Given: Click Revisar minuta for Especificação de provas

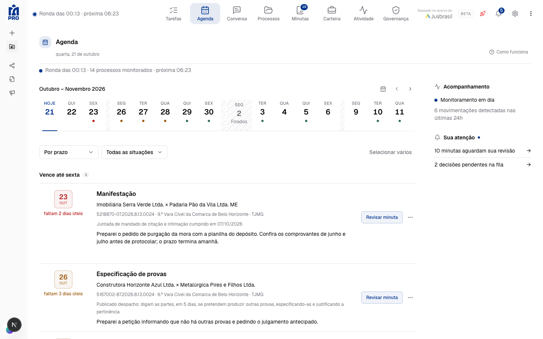Looking at the screenshot, I should point(382,298).
